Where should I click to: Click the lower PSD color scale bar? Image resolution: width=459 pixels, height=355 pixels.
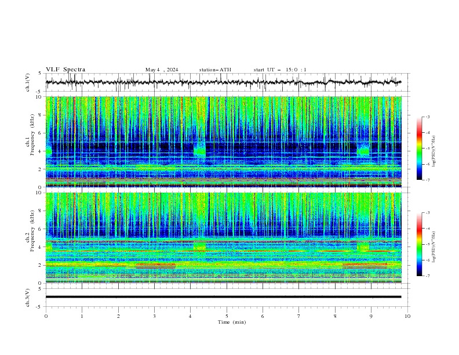pos(420,244)
